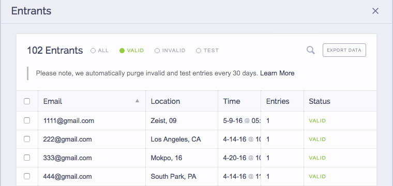Open the Learn More link

point(277,73)
